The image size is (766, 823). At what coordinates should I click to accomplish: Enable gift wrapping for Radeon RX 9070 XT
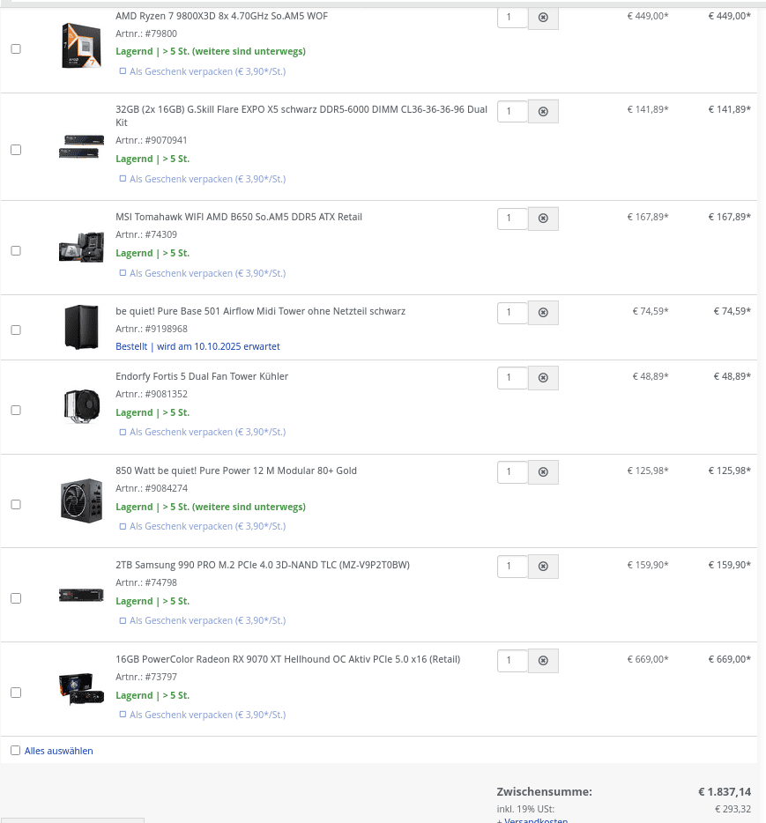coord(123,715)
